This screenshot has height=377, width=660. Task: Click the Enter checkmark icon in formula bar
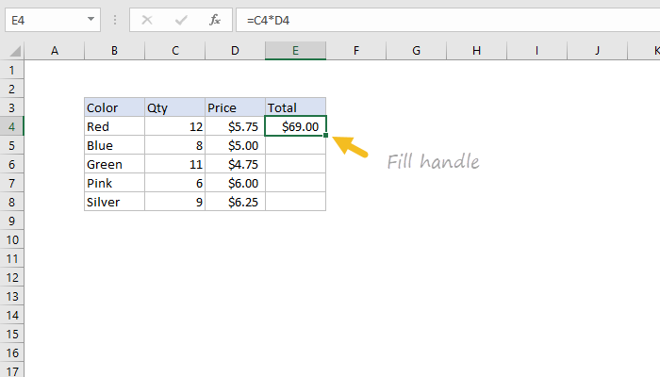click(183, 19)
